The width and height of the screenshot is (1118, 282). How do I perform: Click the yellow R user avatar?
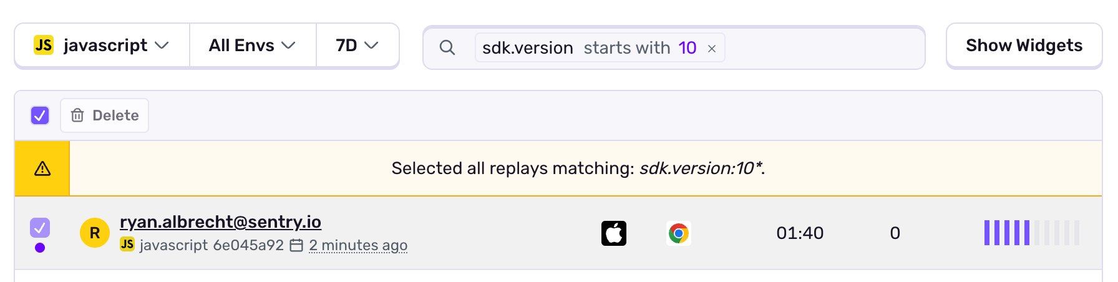click(95, 233)
